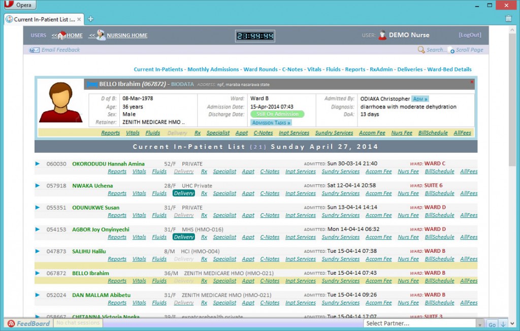Open the FeedBoard panel at bottom left
This screenshot has width=520, height=331.
28,323
